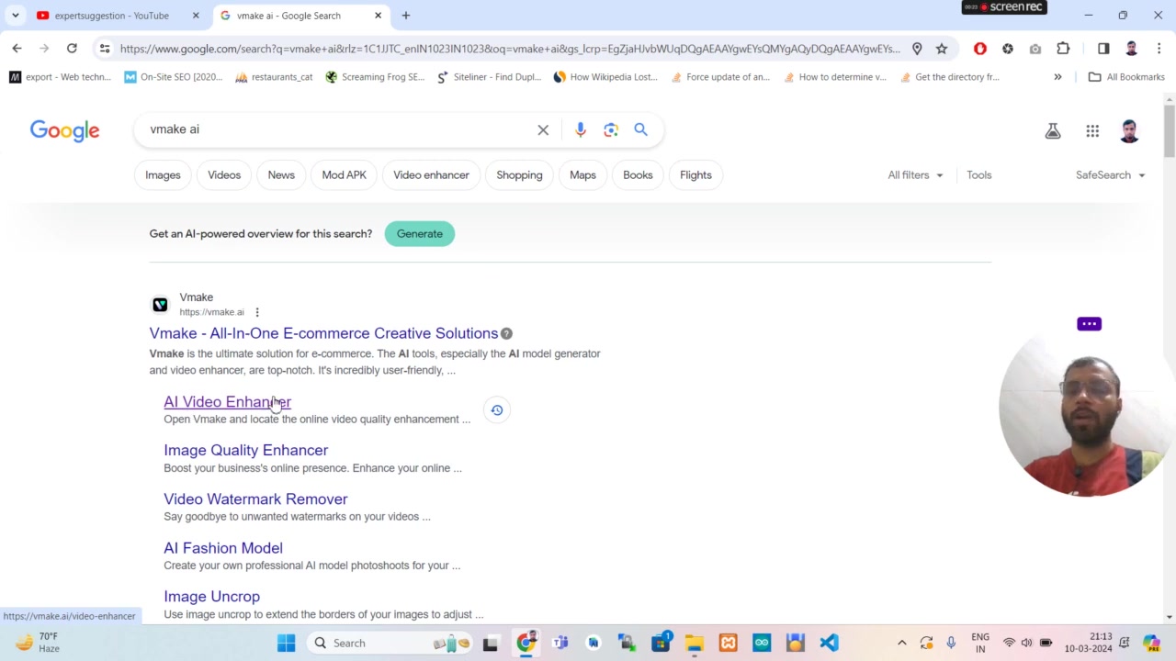Viewport: 1176px width, 661px height.
Task: Click the vmake ai search input field
Action: (335, 129)
